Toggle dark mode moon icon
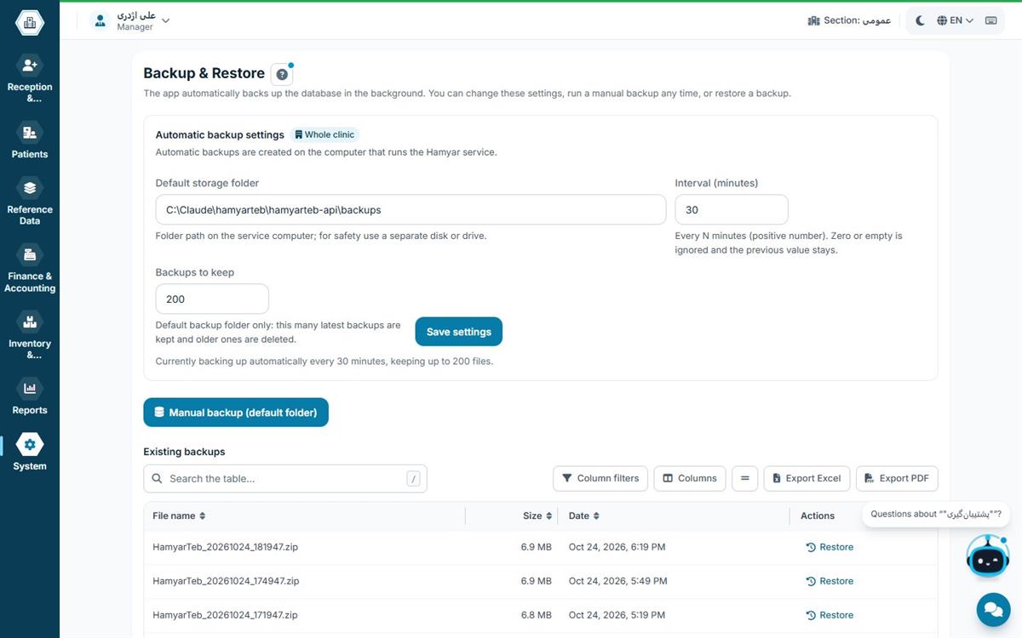This screenshot has height=638, width=1022. point(920,20)
